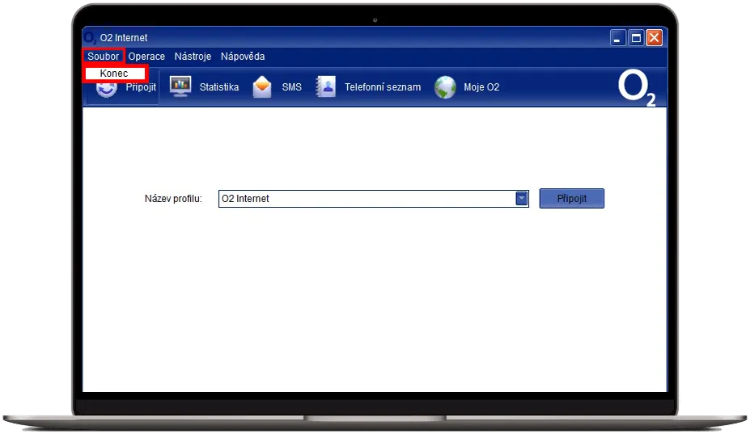Maximize the O2 Internet window
The image size is (750, 434).
636,38
